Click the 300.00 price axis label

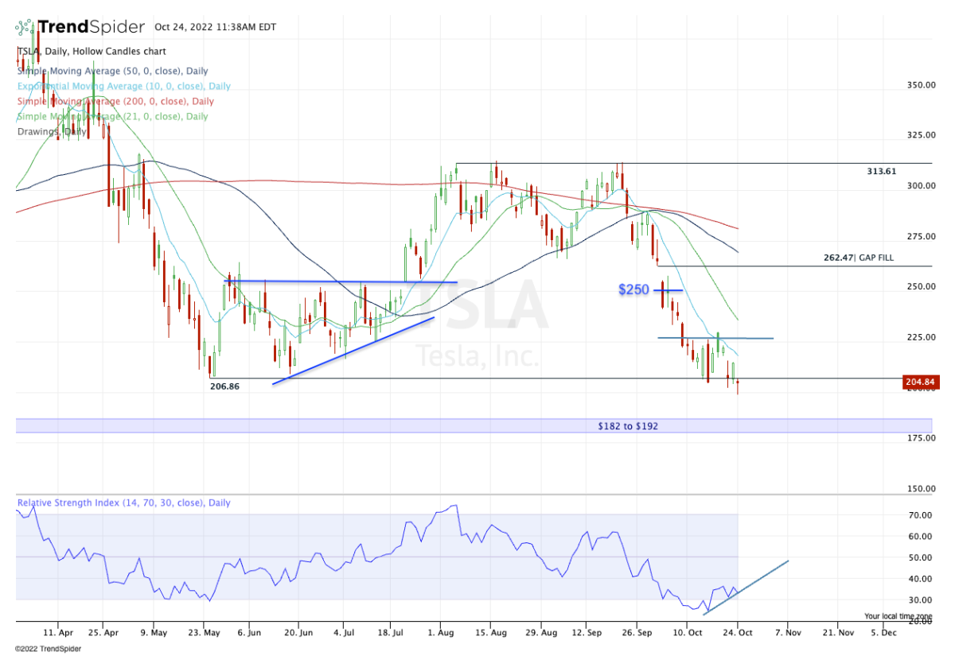click(921, 186)
